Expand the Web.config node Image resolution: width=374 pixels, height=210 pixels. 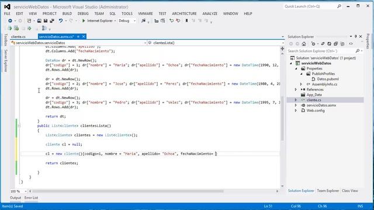pos(296,110)
